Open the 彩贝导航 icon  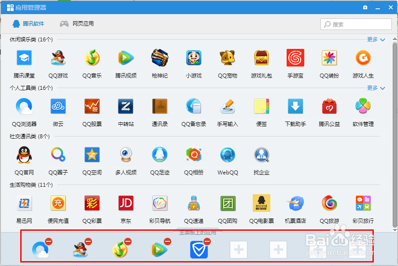click(160, 203)
